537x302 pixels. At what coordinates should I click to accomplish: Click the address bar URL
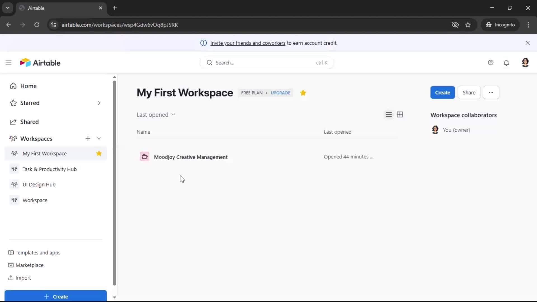(x=120, y=25)
